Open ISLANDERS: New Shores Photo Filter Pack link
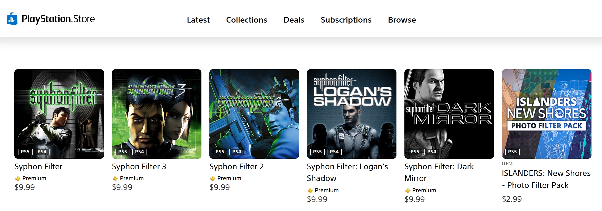The image size is (602, 211). (546, 179)
